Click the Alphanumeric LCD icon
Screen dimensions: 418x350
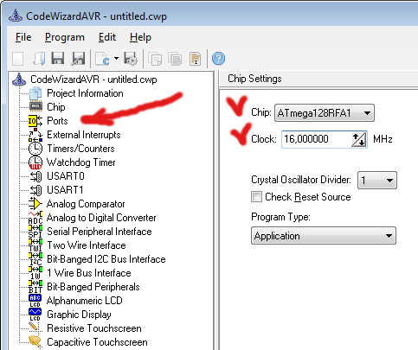[35, 301]
